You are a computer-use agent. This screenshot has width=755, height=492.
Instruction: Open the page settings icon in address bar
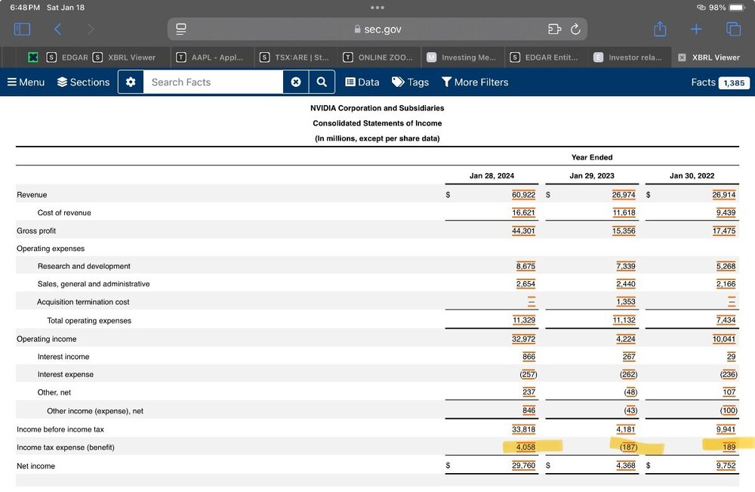point(181,29)
